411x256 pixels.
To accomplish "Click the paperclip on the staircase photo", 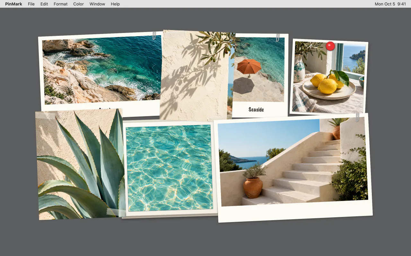I will (357, 117).
